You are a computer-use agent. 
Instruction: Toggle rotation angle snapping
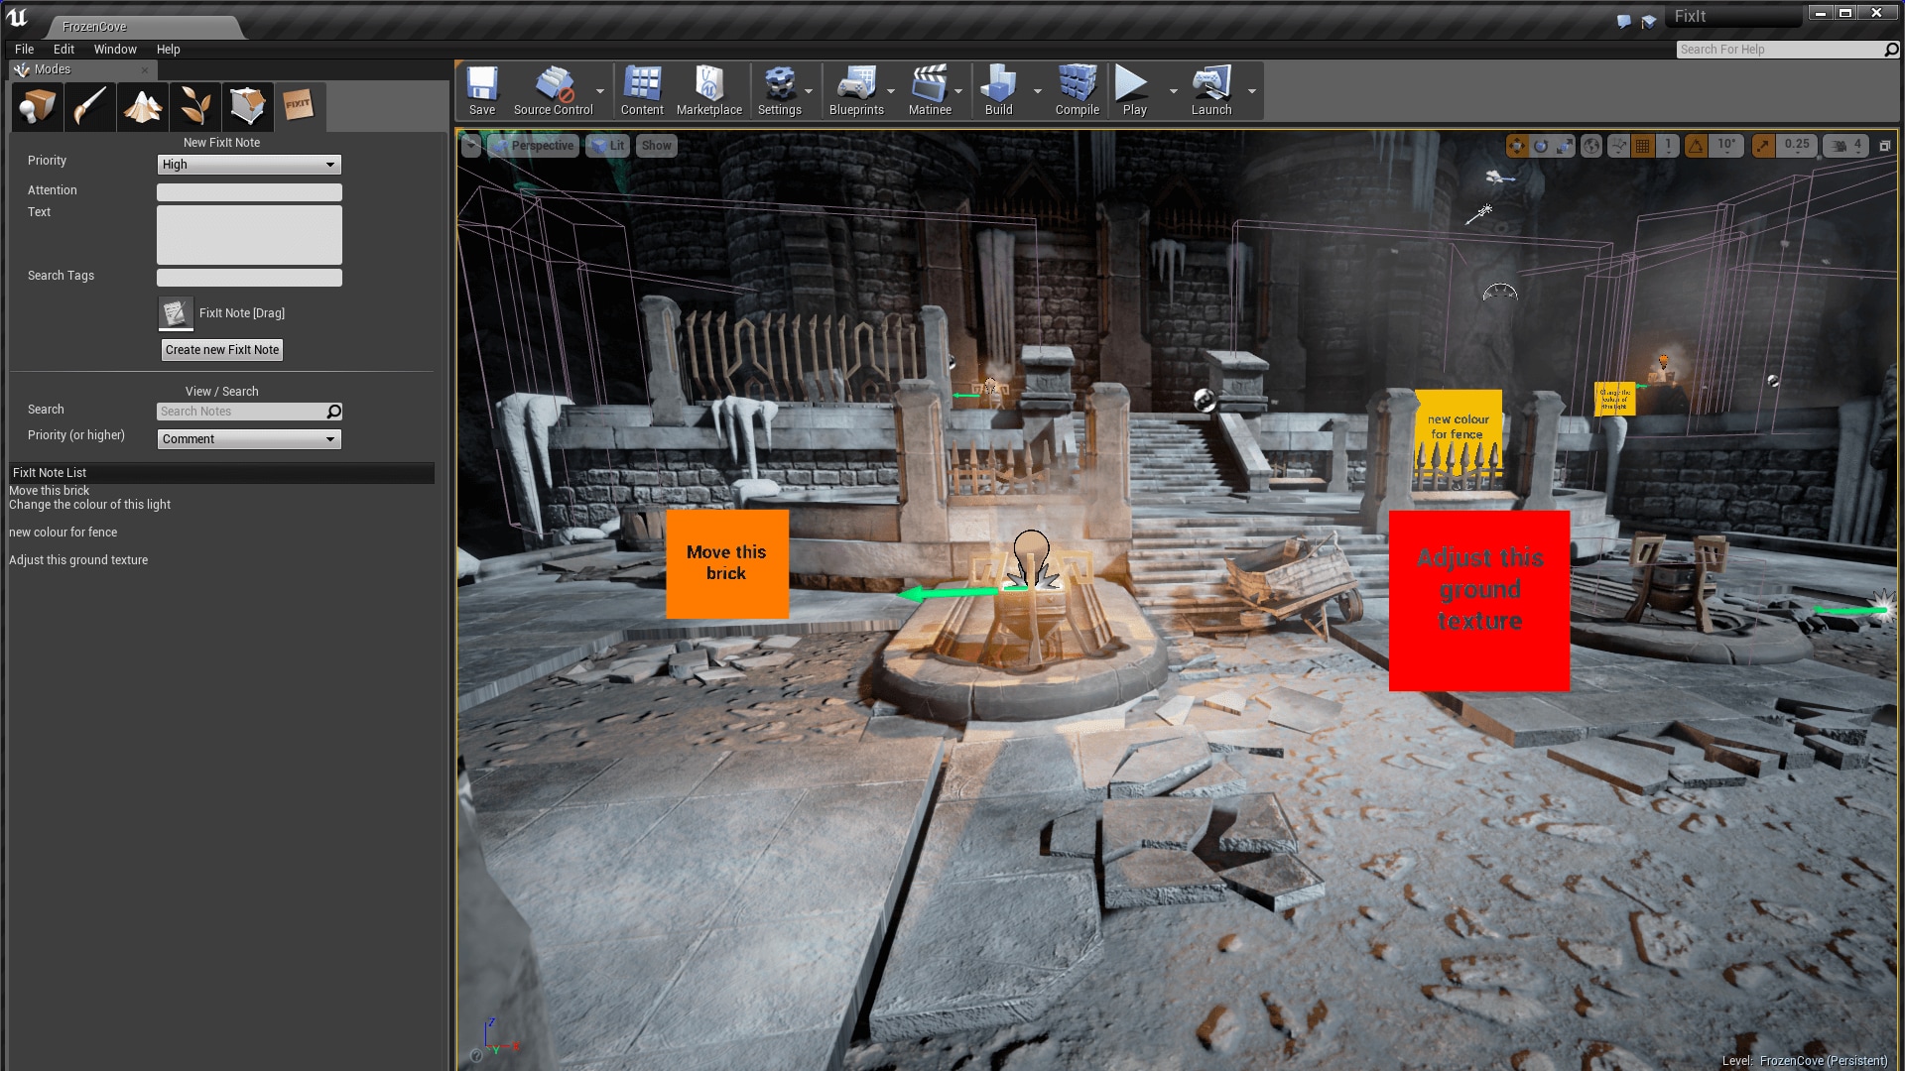pyautogui.click(x=1697, y=146)
